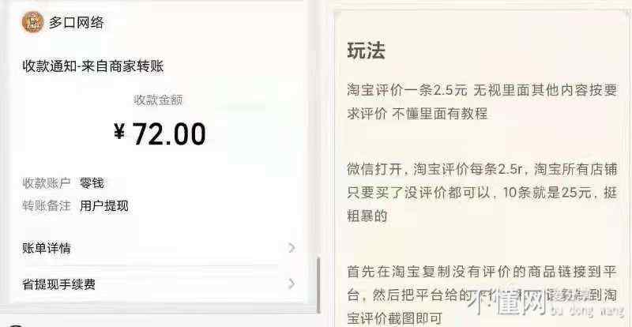
Task: Click the yen ¥ currency symbol
Action: point(119,132)
